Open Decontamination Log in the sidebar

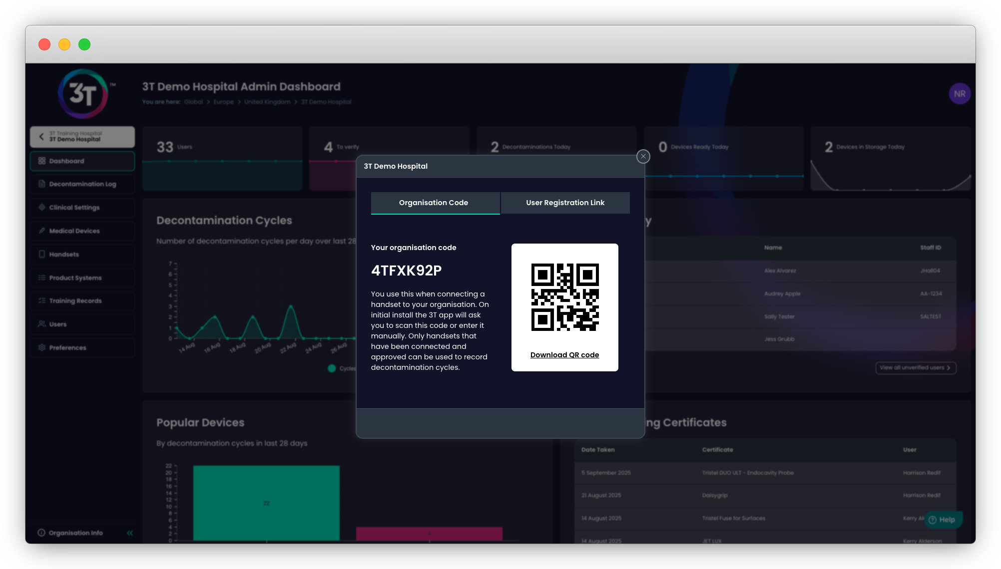click(x=82, y=184)
